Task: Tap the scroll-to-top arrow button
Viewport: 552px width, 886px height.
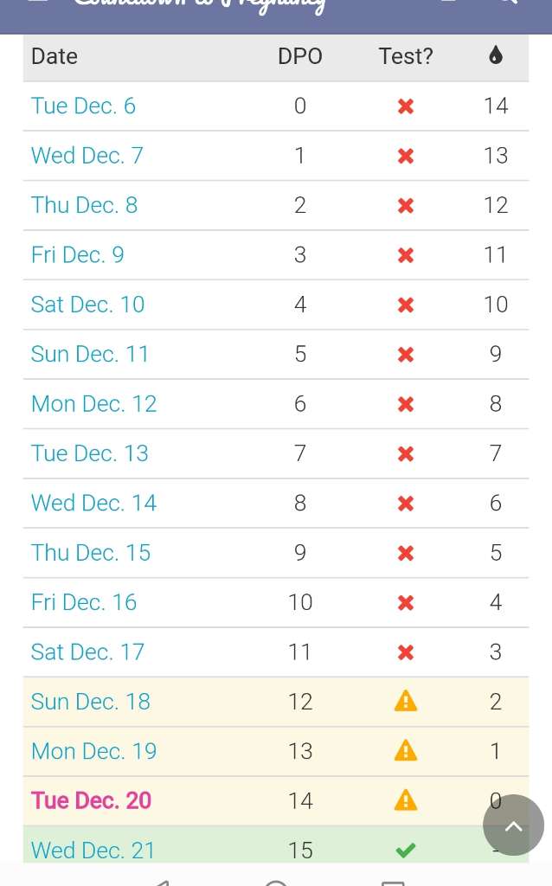Action: pos(513,825)
